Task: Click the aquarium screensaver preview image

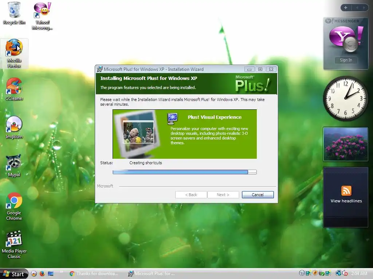Action: [x=138, y=132]
